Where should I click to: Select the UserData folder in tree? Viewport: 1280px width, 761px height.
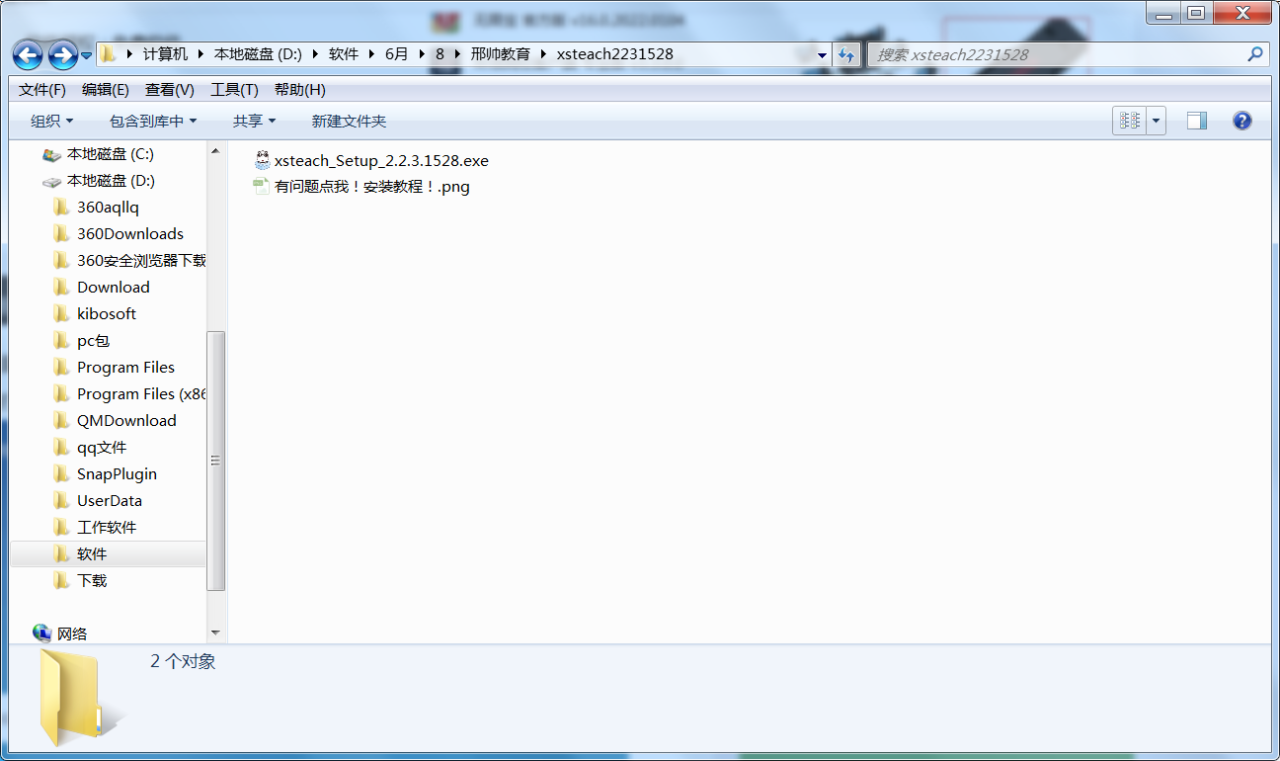pos(110,501)
